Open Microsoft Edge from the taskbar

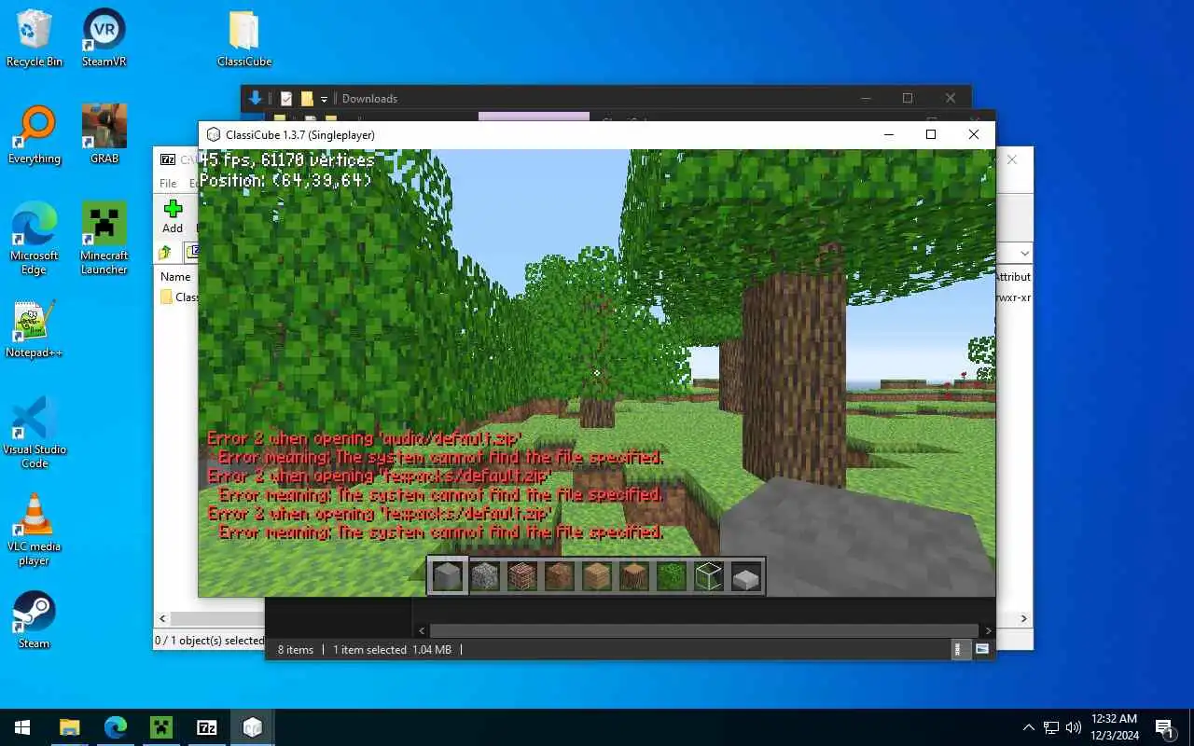coord(116,727)
